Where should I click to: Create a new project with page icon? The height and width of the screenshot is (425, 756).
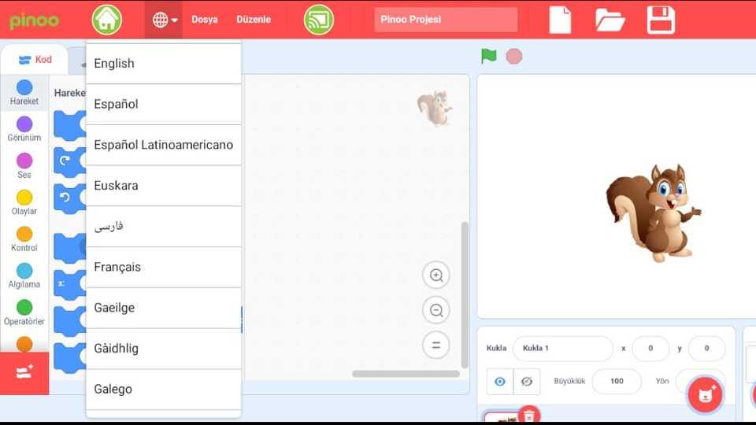click(560, 20)
